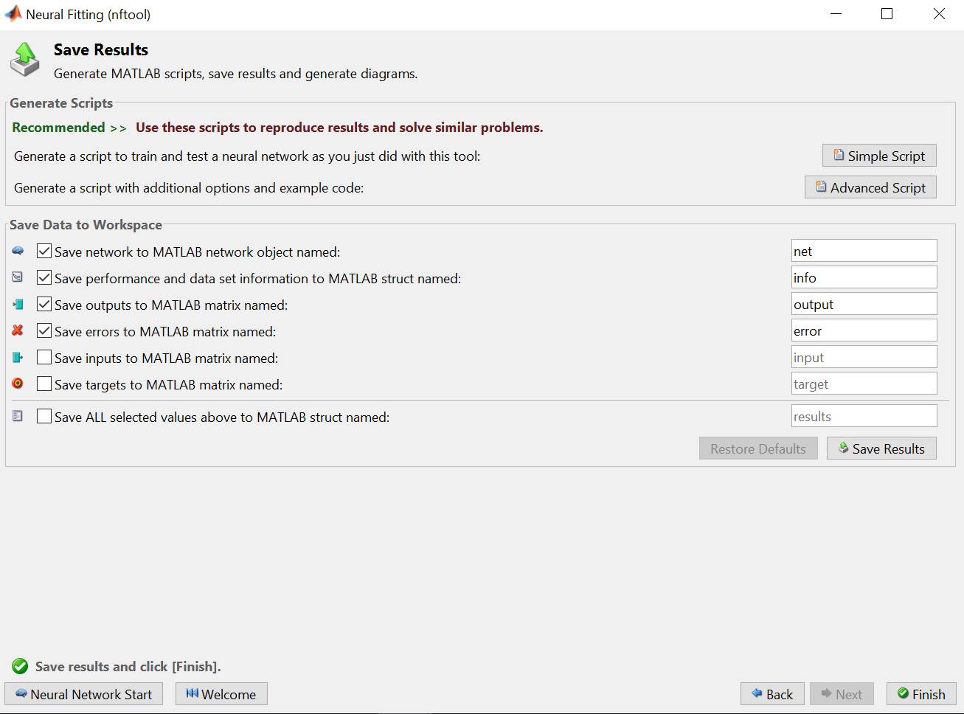Viewport: 964px width, 714px height.
Task: Go to the Neural Network Start page
Action: point(83,694)
